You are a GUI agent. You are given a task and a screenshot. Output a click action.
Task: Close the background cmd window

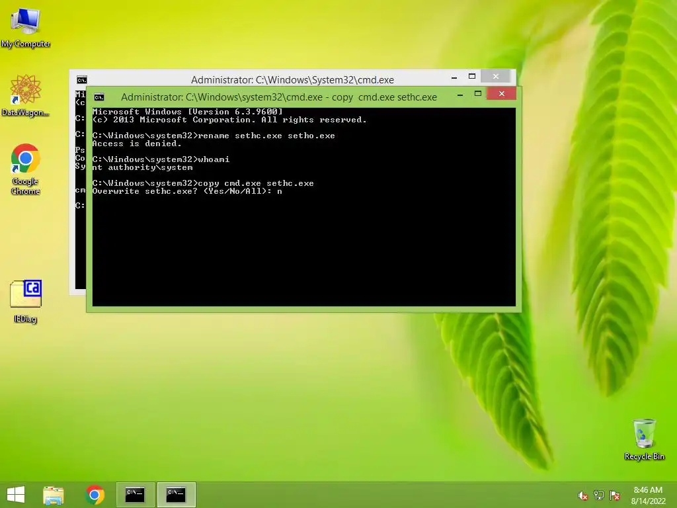coord(496,76)
